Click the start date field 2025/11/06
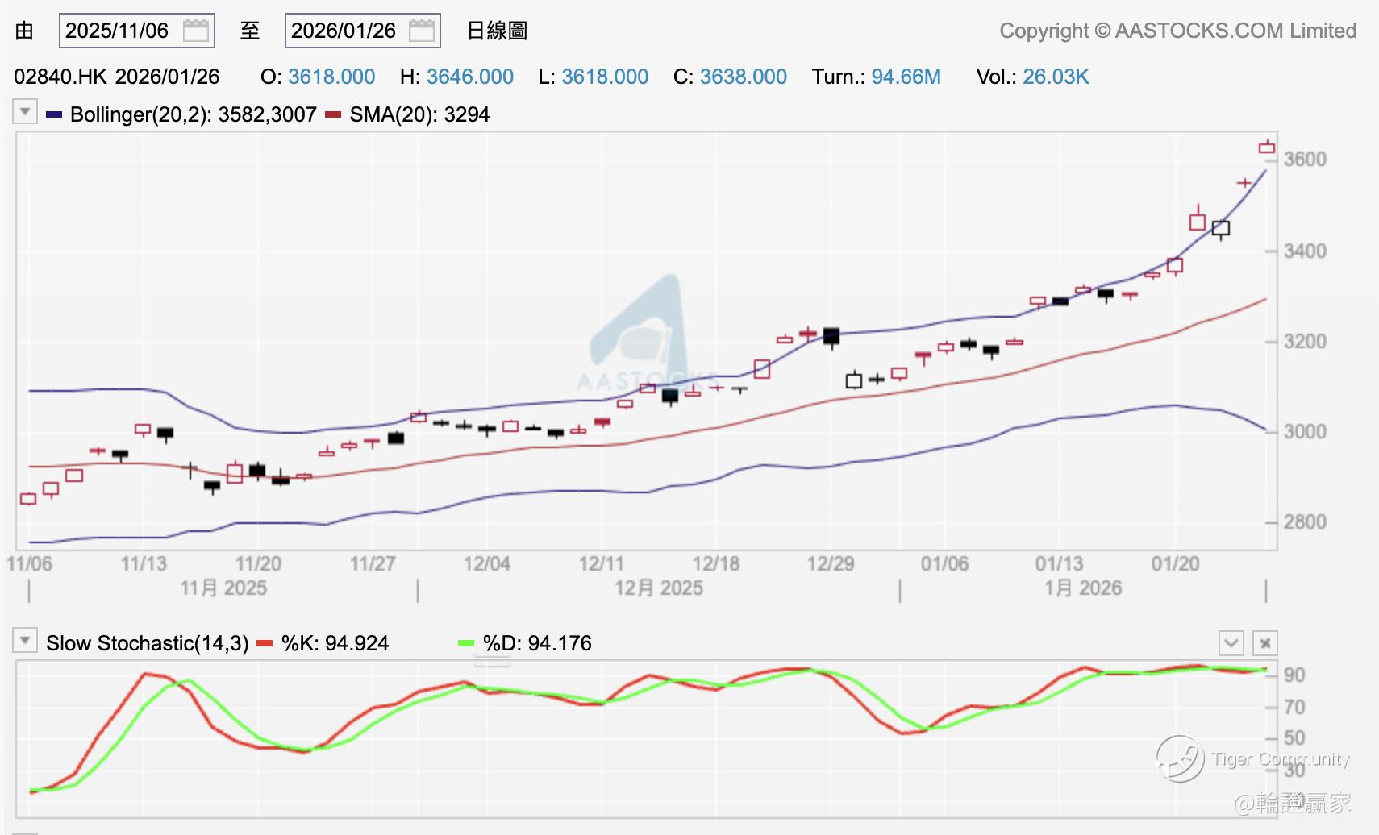 coord(118,31)
